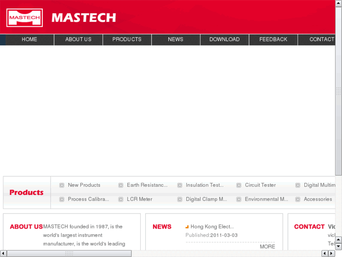Screen dimensions: 342x257
Task: Open the Earth Resistanc... category link
Action: point(147,185)
